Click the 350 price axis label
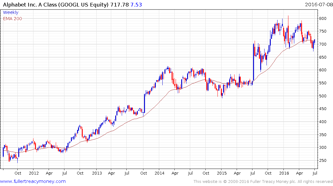The width and height of the screenshot is (333, 186). click(x=323, y=135)
